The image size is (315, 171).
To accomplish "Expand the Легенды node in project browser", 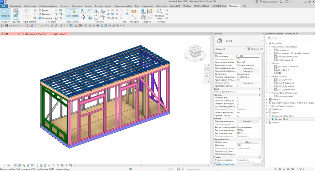I will point(266,100).
